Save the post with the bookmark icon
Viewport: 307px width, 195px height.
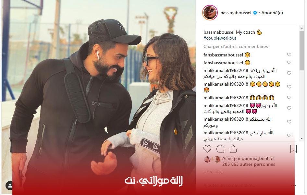(x=293, y=149)
